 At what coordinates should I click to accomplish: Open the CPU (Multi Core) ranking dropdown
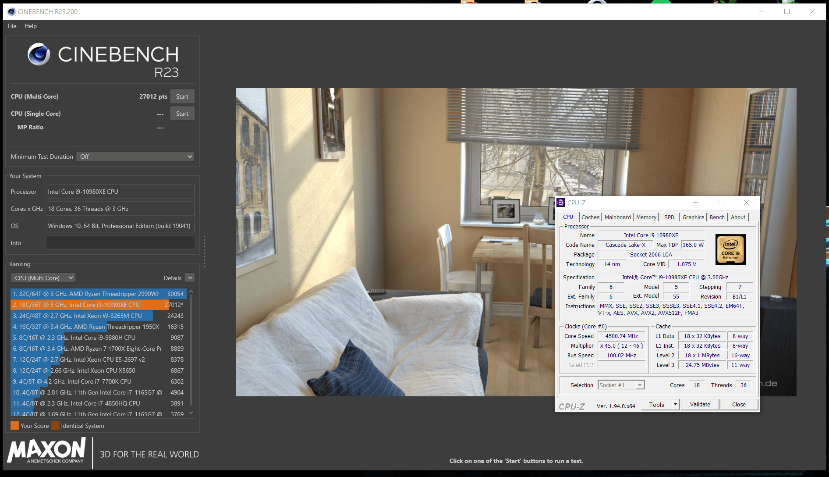tap(43, 278)
